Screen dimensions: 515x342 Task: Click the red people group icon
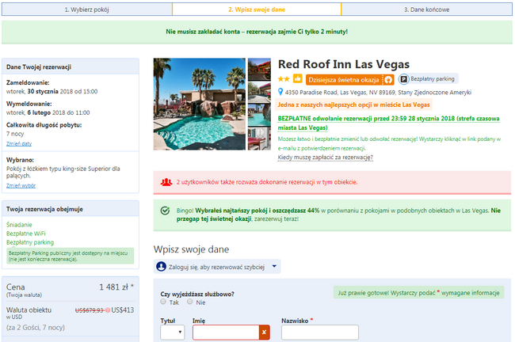click(166, 182)
